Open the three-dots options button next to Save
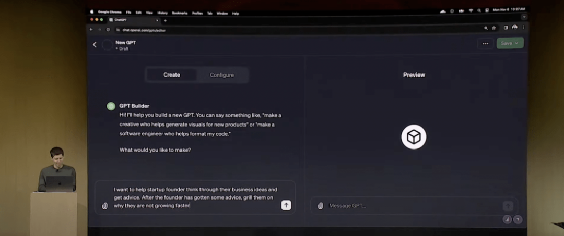 pos(485,43)
